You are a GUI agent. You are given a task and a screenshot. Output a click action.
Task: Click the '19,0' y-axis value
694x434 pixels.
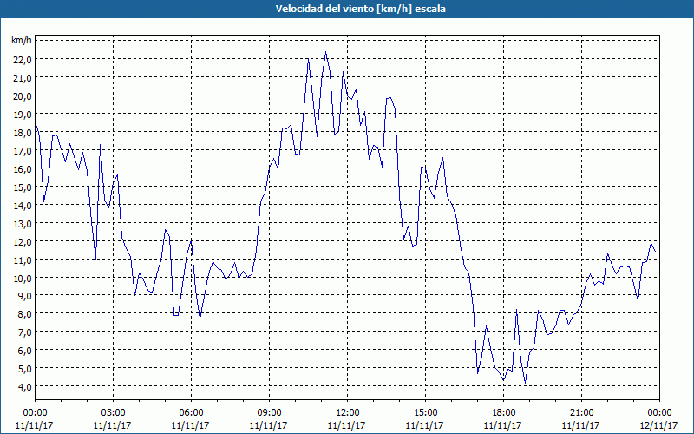[x=23, y=115]
